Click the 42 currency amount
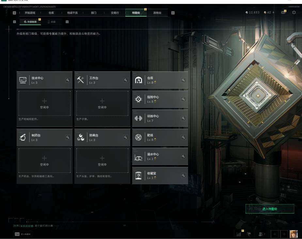This screenshot has height=239, width=302. click(x=269, y=12)
